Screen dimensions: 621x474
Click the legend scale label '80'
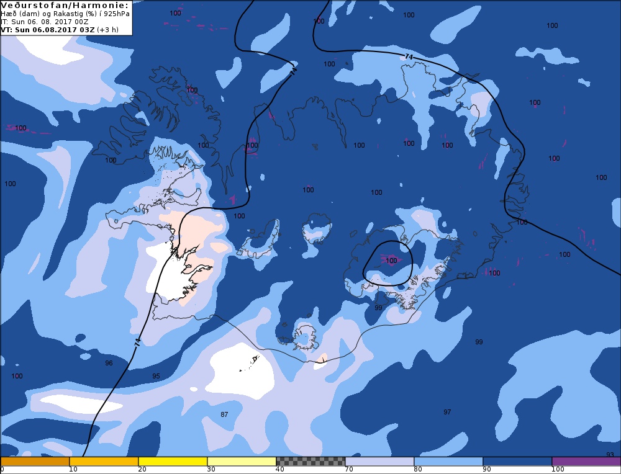tap(418, 470)
